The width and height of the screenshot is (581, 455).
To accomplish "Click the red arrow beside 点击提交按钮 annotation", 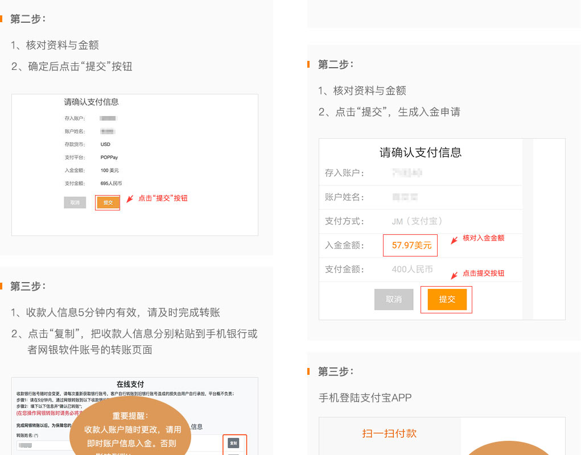I will (454, 275).
